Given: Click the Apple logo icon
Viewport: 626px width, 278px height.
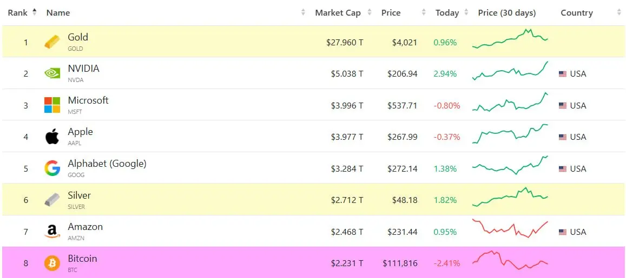Looking at the screenshot, I should (52, 137).
